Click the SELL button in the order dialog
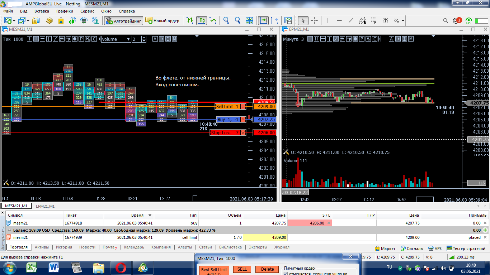Image resolution: width=490 pixels, height=275 pixels. point(242,269)
